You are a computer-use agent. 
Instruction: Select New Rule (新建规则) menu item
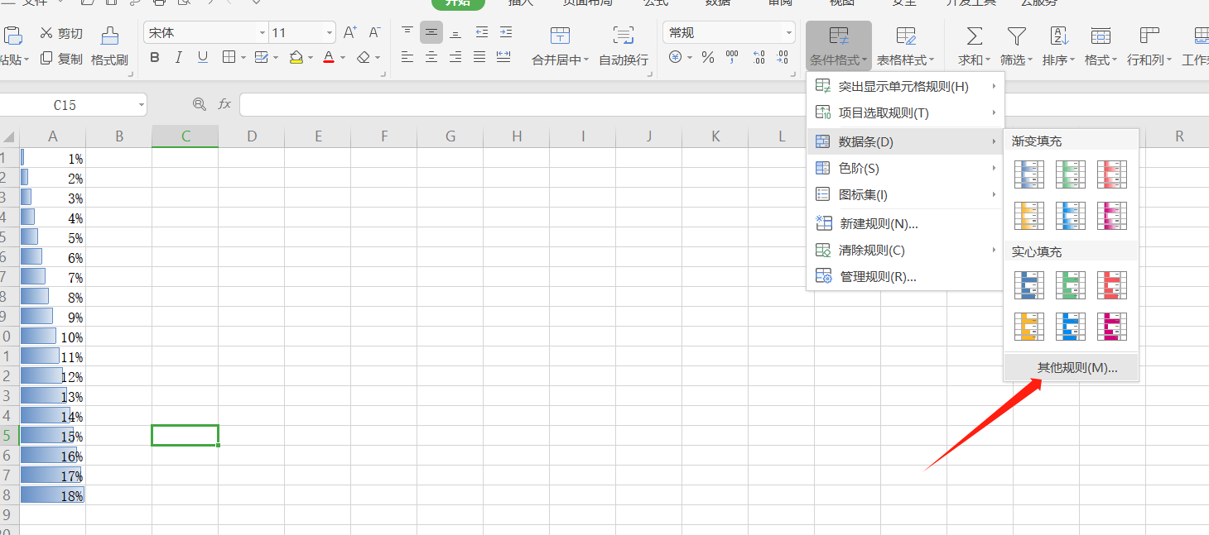click(878, 223)
